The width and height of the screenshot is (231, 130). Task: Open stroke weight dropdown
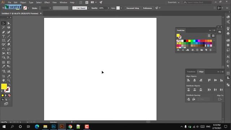click(x=50, y=8)
